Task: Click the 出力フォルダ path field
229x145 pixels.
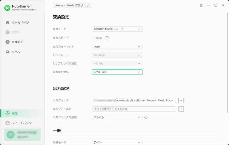Action: (134, 100)
